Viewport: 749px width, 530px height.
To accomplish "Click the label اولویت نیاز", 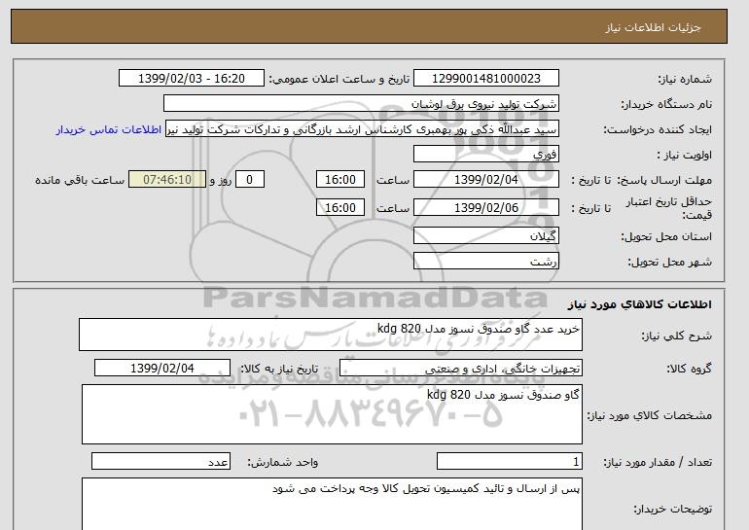I will click(685, 156).
